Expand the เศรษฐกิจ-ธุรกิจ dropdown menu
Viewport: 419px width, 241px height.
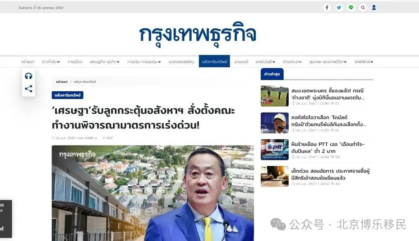pos(104,62)
